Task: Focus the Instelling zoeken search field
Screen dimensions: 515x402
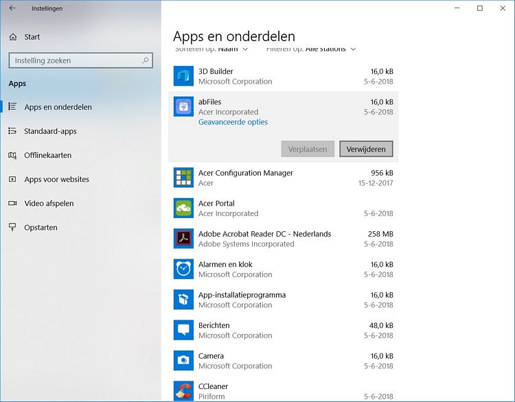Action: [80, 60]
